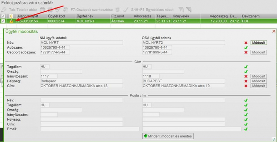Click the Excel export icon
This screenshot has height=142, width=277.
pyautogui.click(x=118, y=10)
